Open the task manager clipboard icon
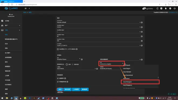 point(161,8)
